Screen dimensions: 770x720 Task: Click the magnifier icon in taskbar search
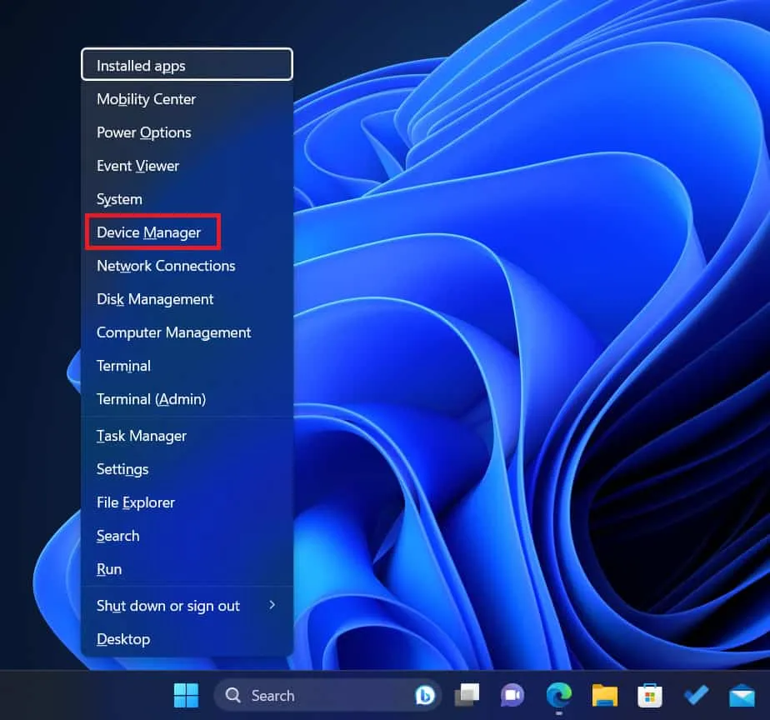232,696
